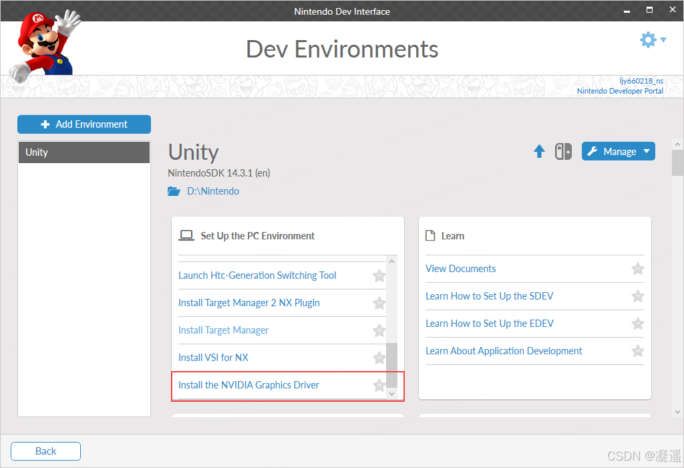Click the Back button
The height and width of the screenshot is (468, 684).
(x=46, y=451)
